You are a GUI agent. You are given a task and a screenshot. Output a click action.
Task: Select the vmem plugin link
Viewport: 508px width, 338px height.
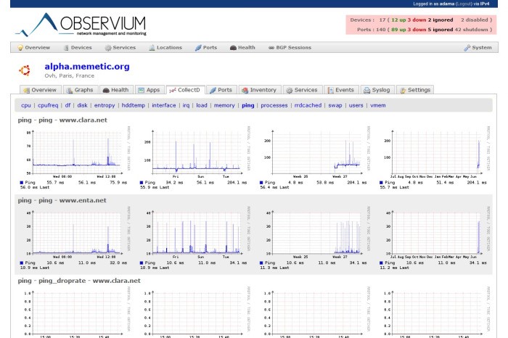tap(378, 105)
